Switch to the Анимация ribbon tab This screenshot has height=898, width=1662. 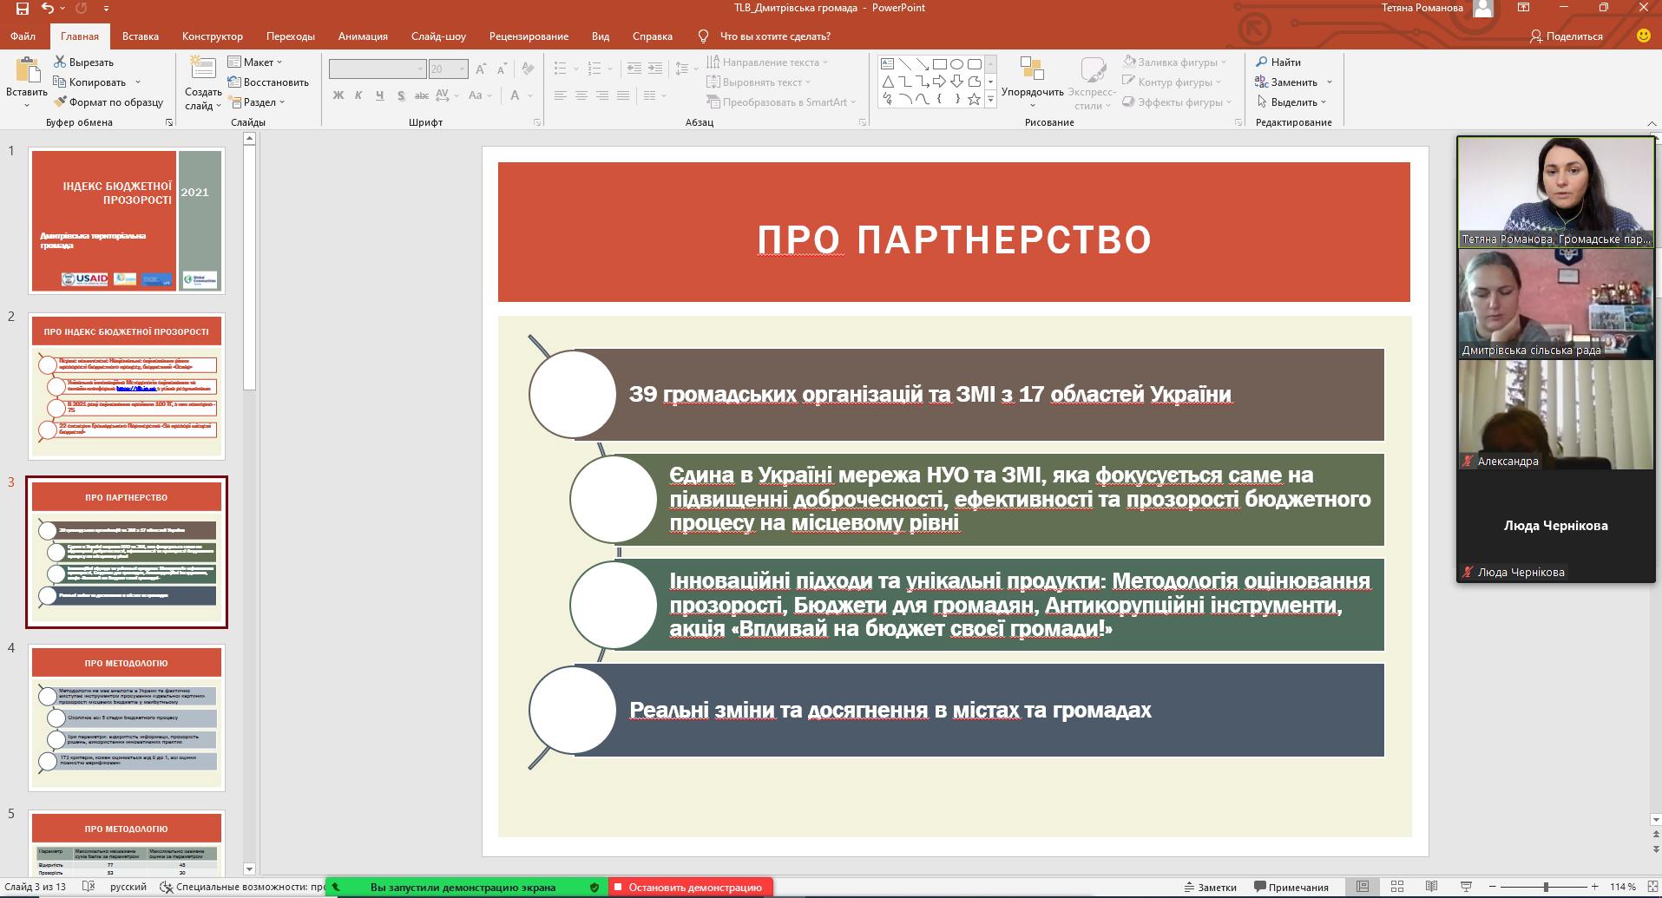pyautogui.click(x=363, y=36)
